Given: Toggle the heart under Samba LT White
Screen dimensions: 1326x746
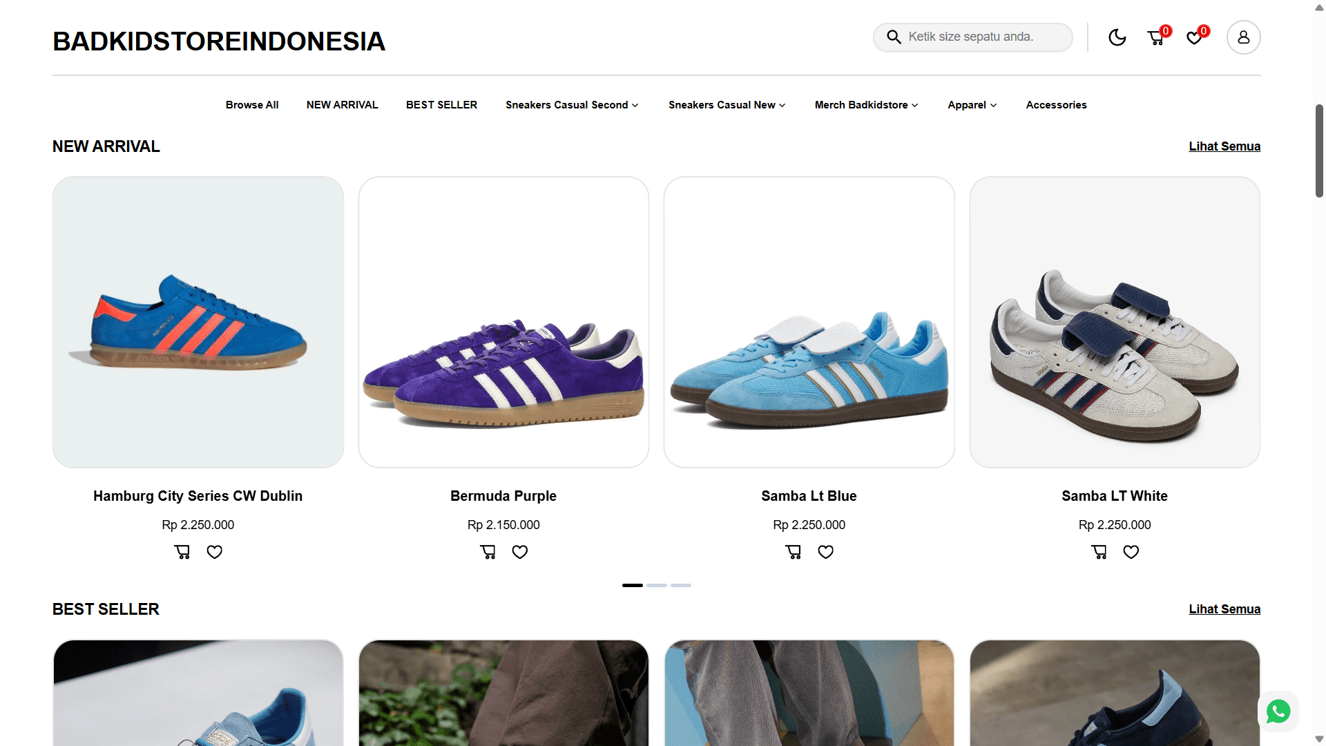Looking at the screenshot, I should [1131, 551].
